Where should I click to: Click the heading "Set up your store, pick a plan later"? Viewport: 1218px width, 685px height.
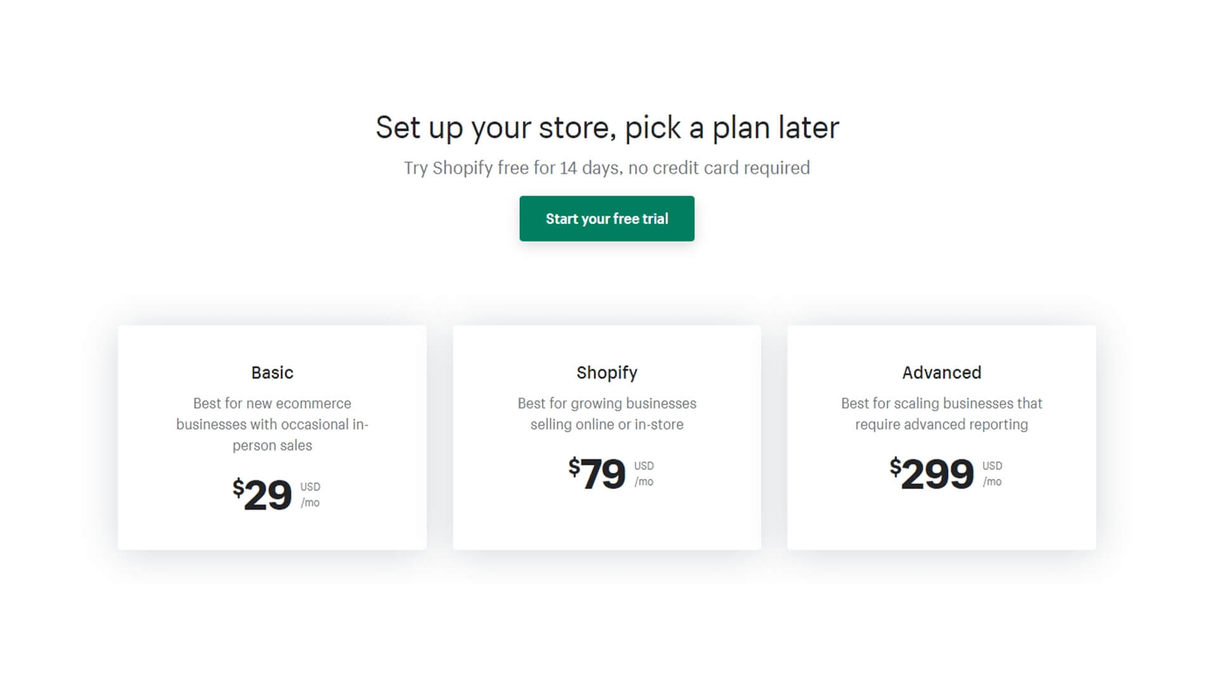pyautogui.click(x=606, y=127)
